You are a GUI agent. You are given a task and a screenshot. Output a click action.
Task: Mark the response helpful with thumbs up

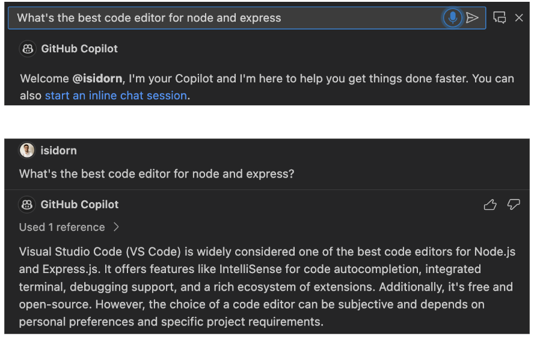(490, 205)
